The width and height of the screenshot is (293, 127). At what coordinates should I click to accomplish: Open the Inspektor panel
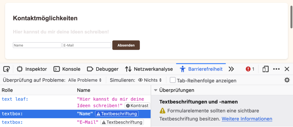pos(32,69)
